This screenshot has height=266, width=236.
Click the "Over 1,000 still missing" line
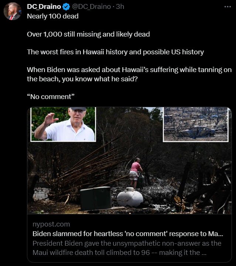[88, 34]
